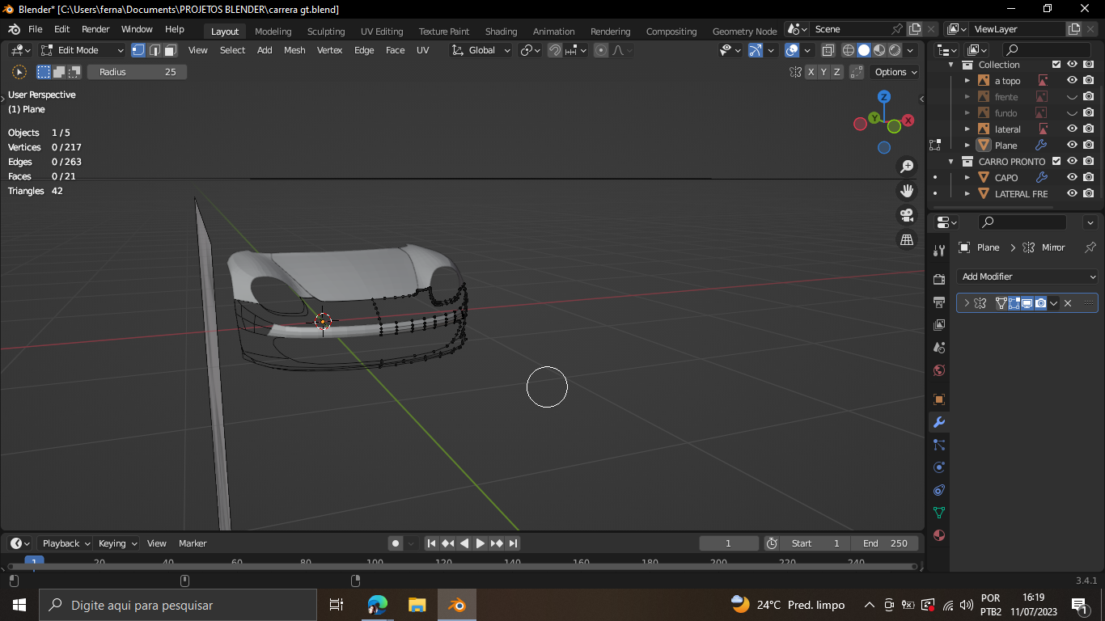Open the Render properties tab icon
This screenshot has width=1105, height=621.
click(x=939, y=279)
